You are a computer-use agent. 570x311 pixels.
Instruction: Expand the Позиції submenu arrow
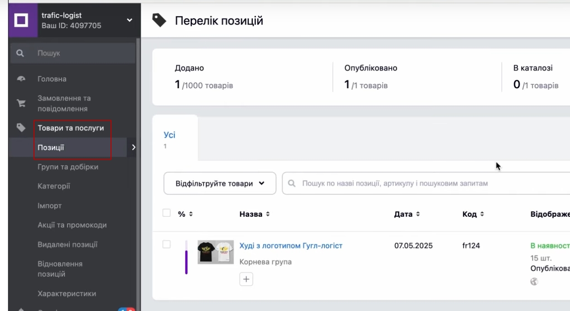point(133,147)
